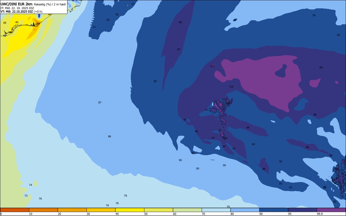Click the purple above-99.9 legend swatch
Viewport: 346px width, 216px height.
331,210
